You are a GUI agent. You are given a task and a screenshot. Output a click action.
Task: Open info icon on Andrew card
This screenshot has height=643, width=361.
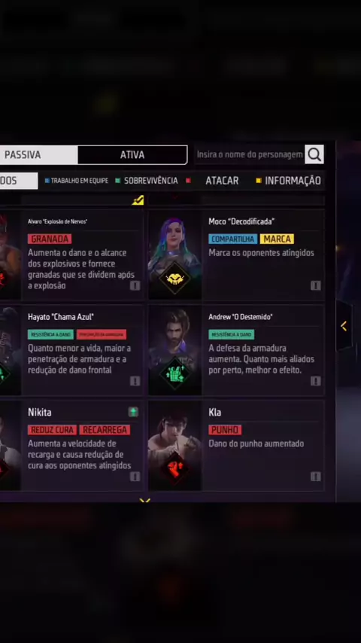point(316,381)
